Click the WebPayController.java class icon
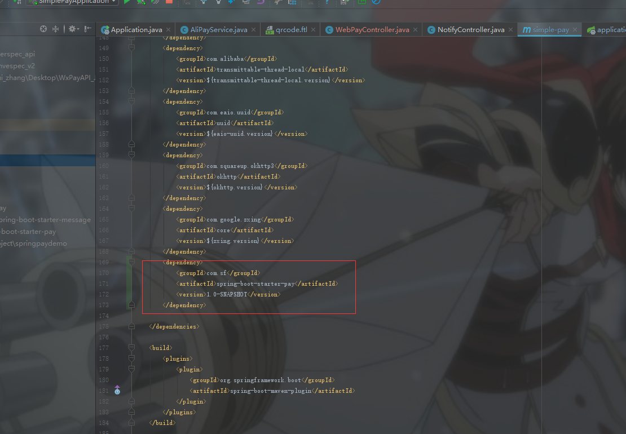This screenshot has height=434, width=626. click(x=329, y=30)
